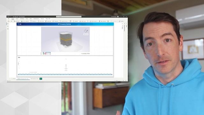Viewport: 204px width, 115px height.
Task: Open the External tools ribbon tab
Action: [36, 19]
